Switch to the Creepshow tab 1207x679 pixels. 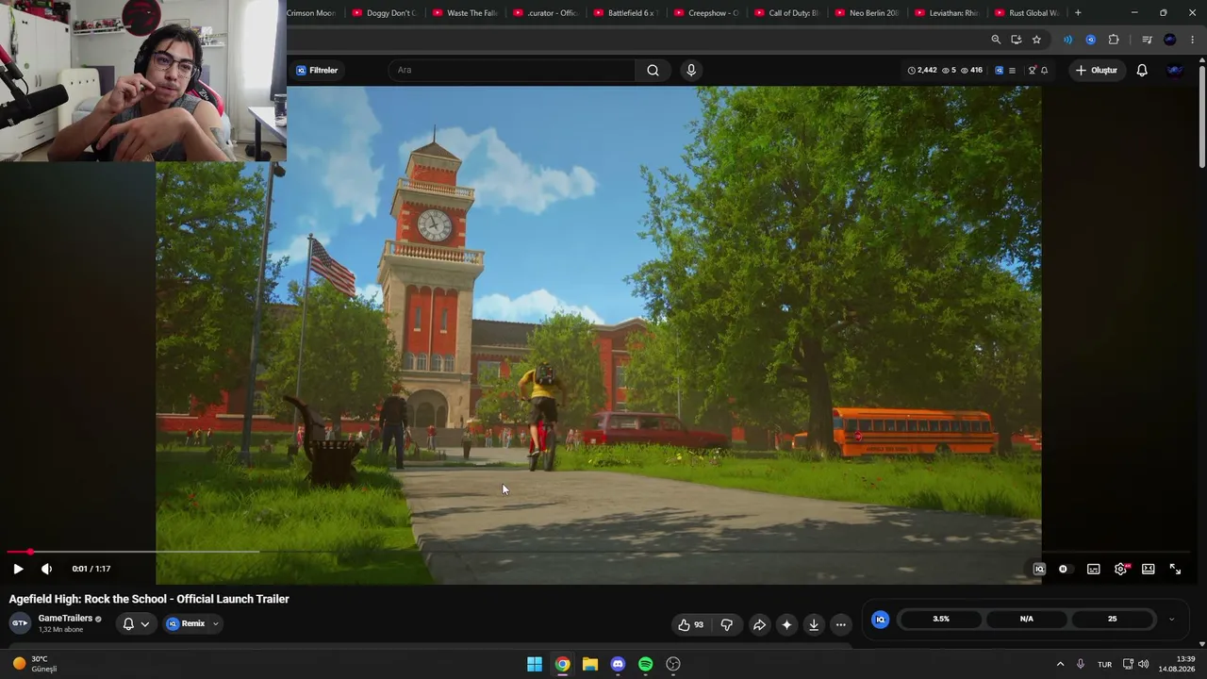coord(708,13)
